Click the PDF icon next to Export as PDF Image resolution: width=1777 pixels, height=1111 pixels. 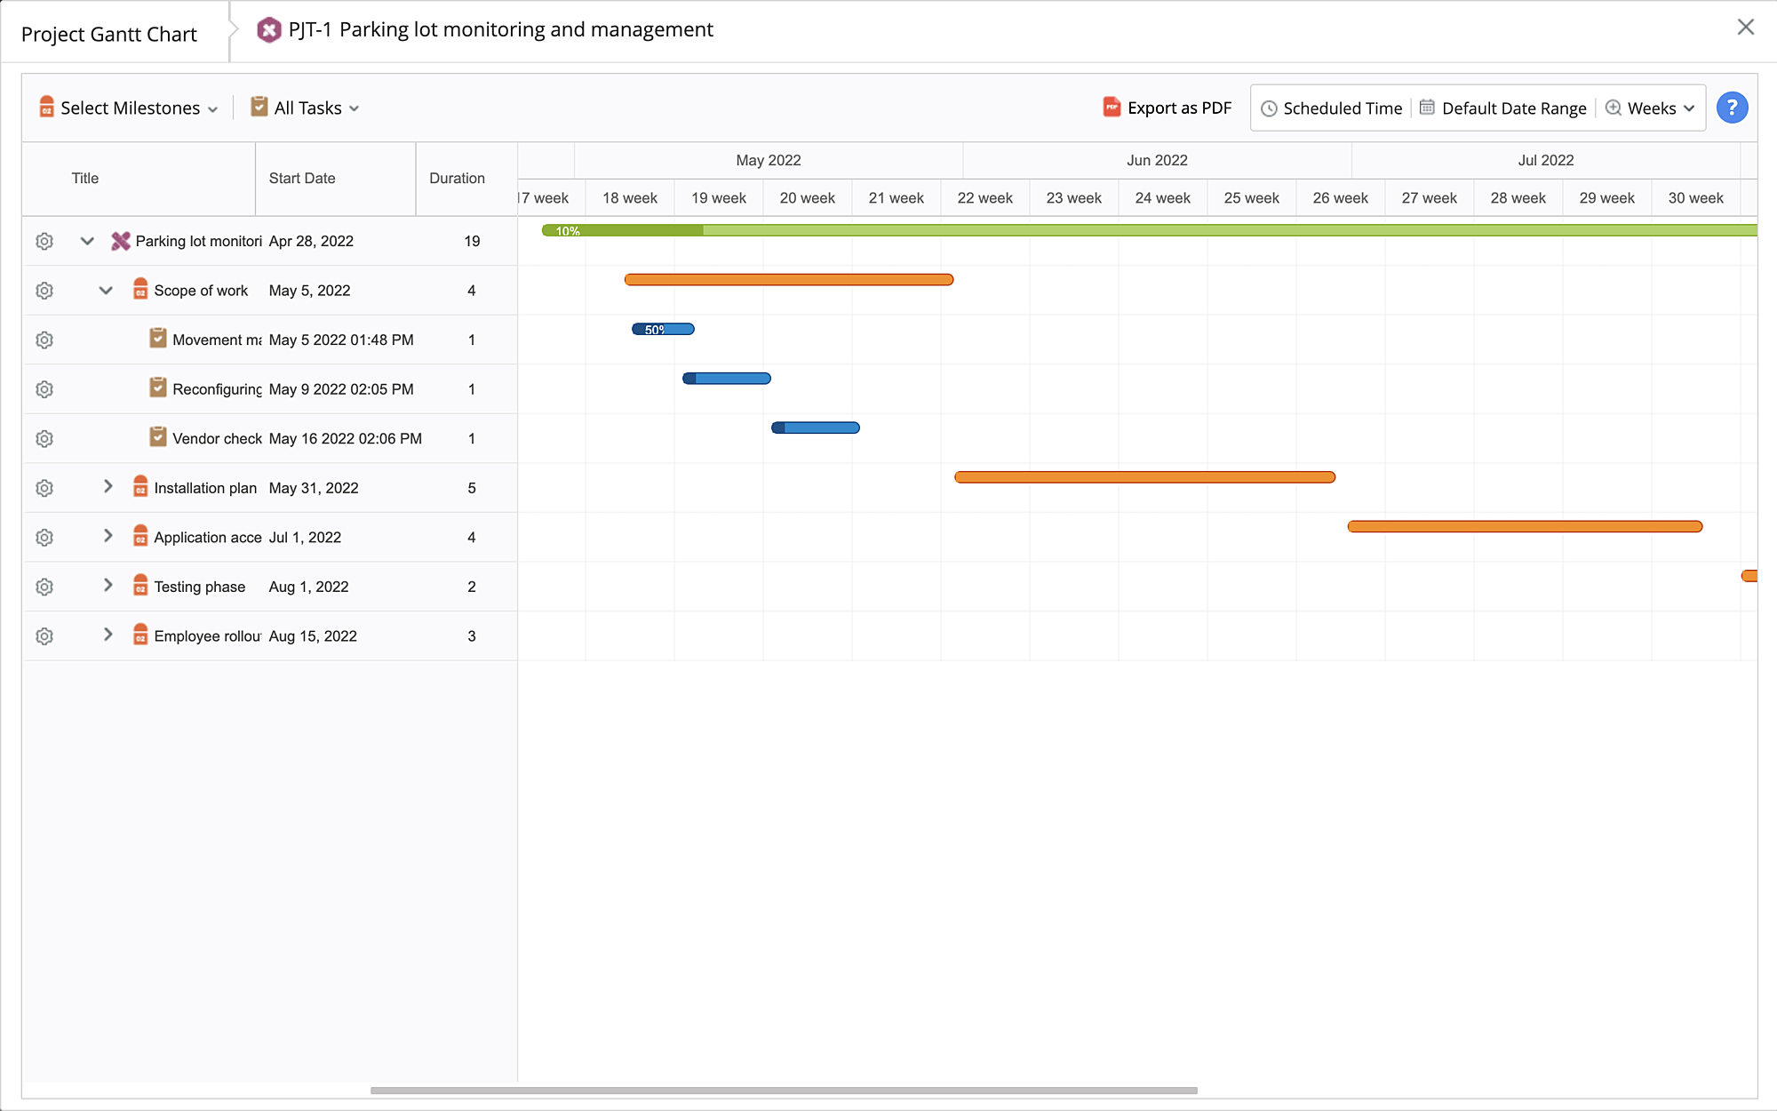click(x=1112, y=107)
